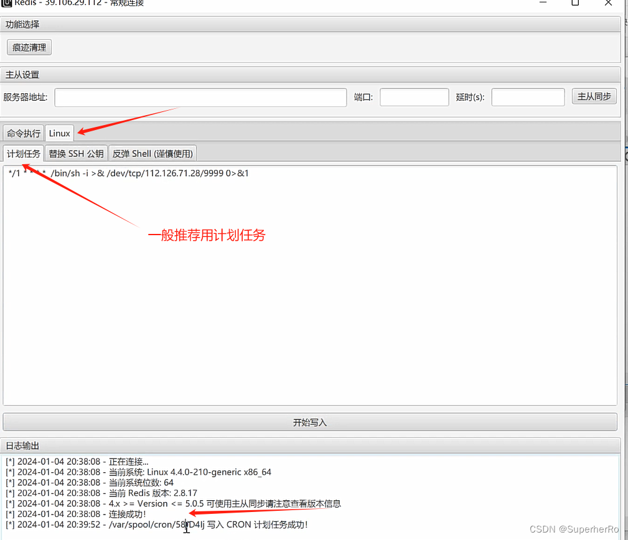The height and width of the screenshot is (540, 628).
Task: Focus the 延时(s) input field
Action: click(x=528, y=97)
